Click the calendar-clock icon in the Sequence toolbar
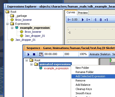Screen dimensions: 115x97 41,54
